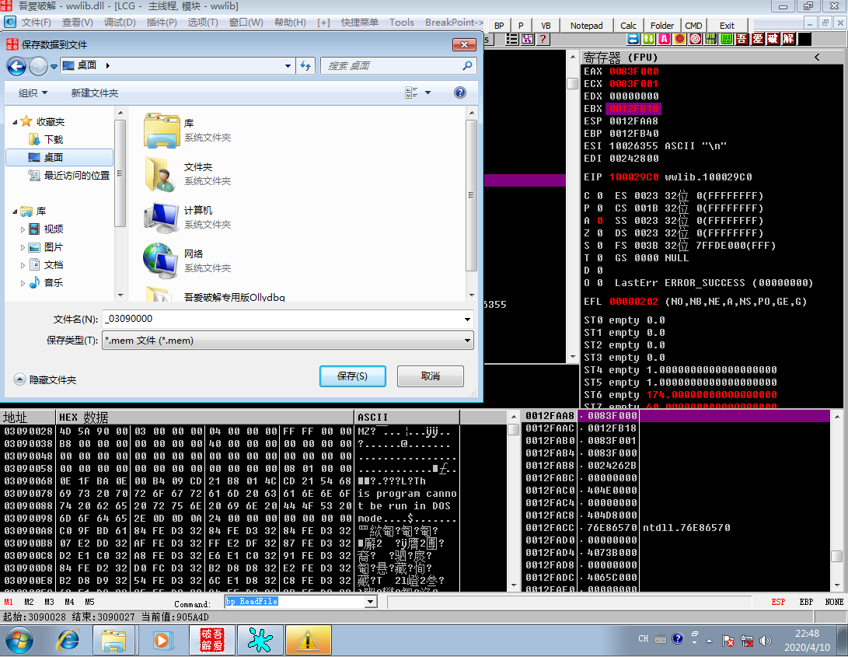Open the Command history dropdown
The height and width of the screenshot is (657, 848).
click(371, 601)
